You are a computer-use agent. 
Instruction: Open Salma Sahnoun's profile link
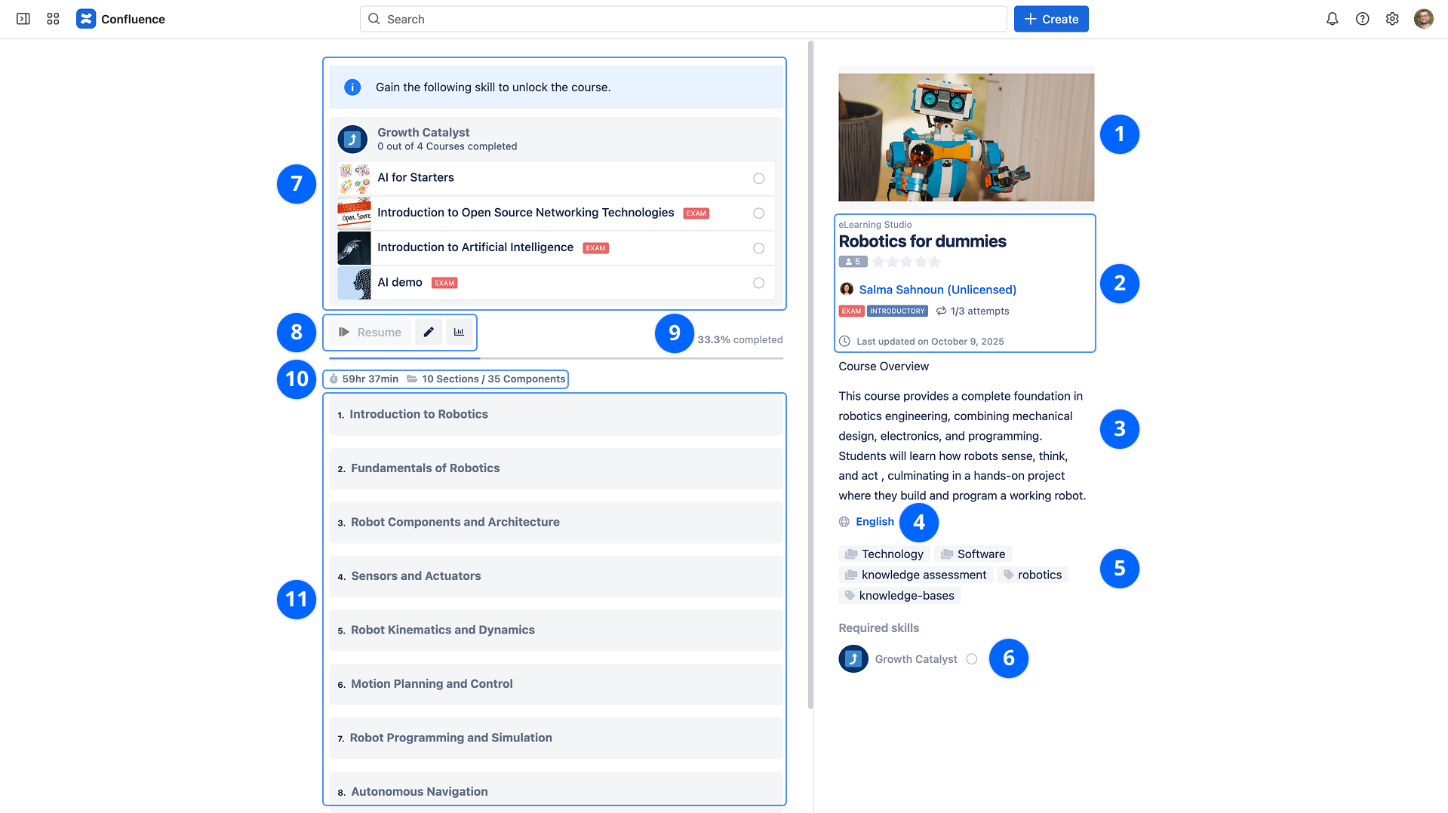(937, 290)
